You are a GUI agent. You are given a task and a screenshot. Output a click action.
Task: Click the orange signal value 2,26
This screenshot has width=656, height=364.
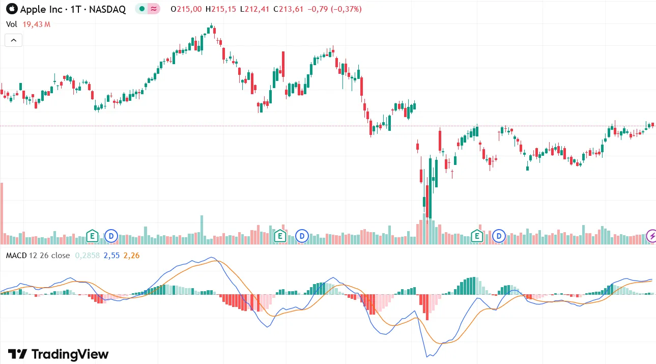[131, 255]
